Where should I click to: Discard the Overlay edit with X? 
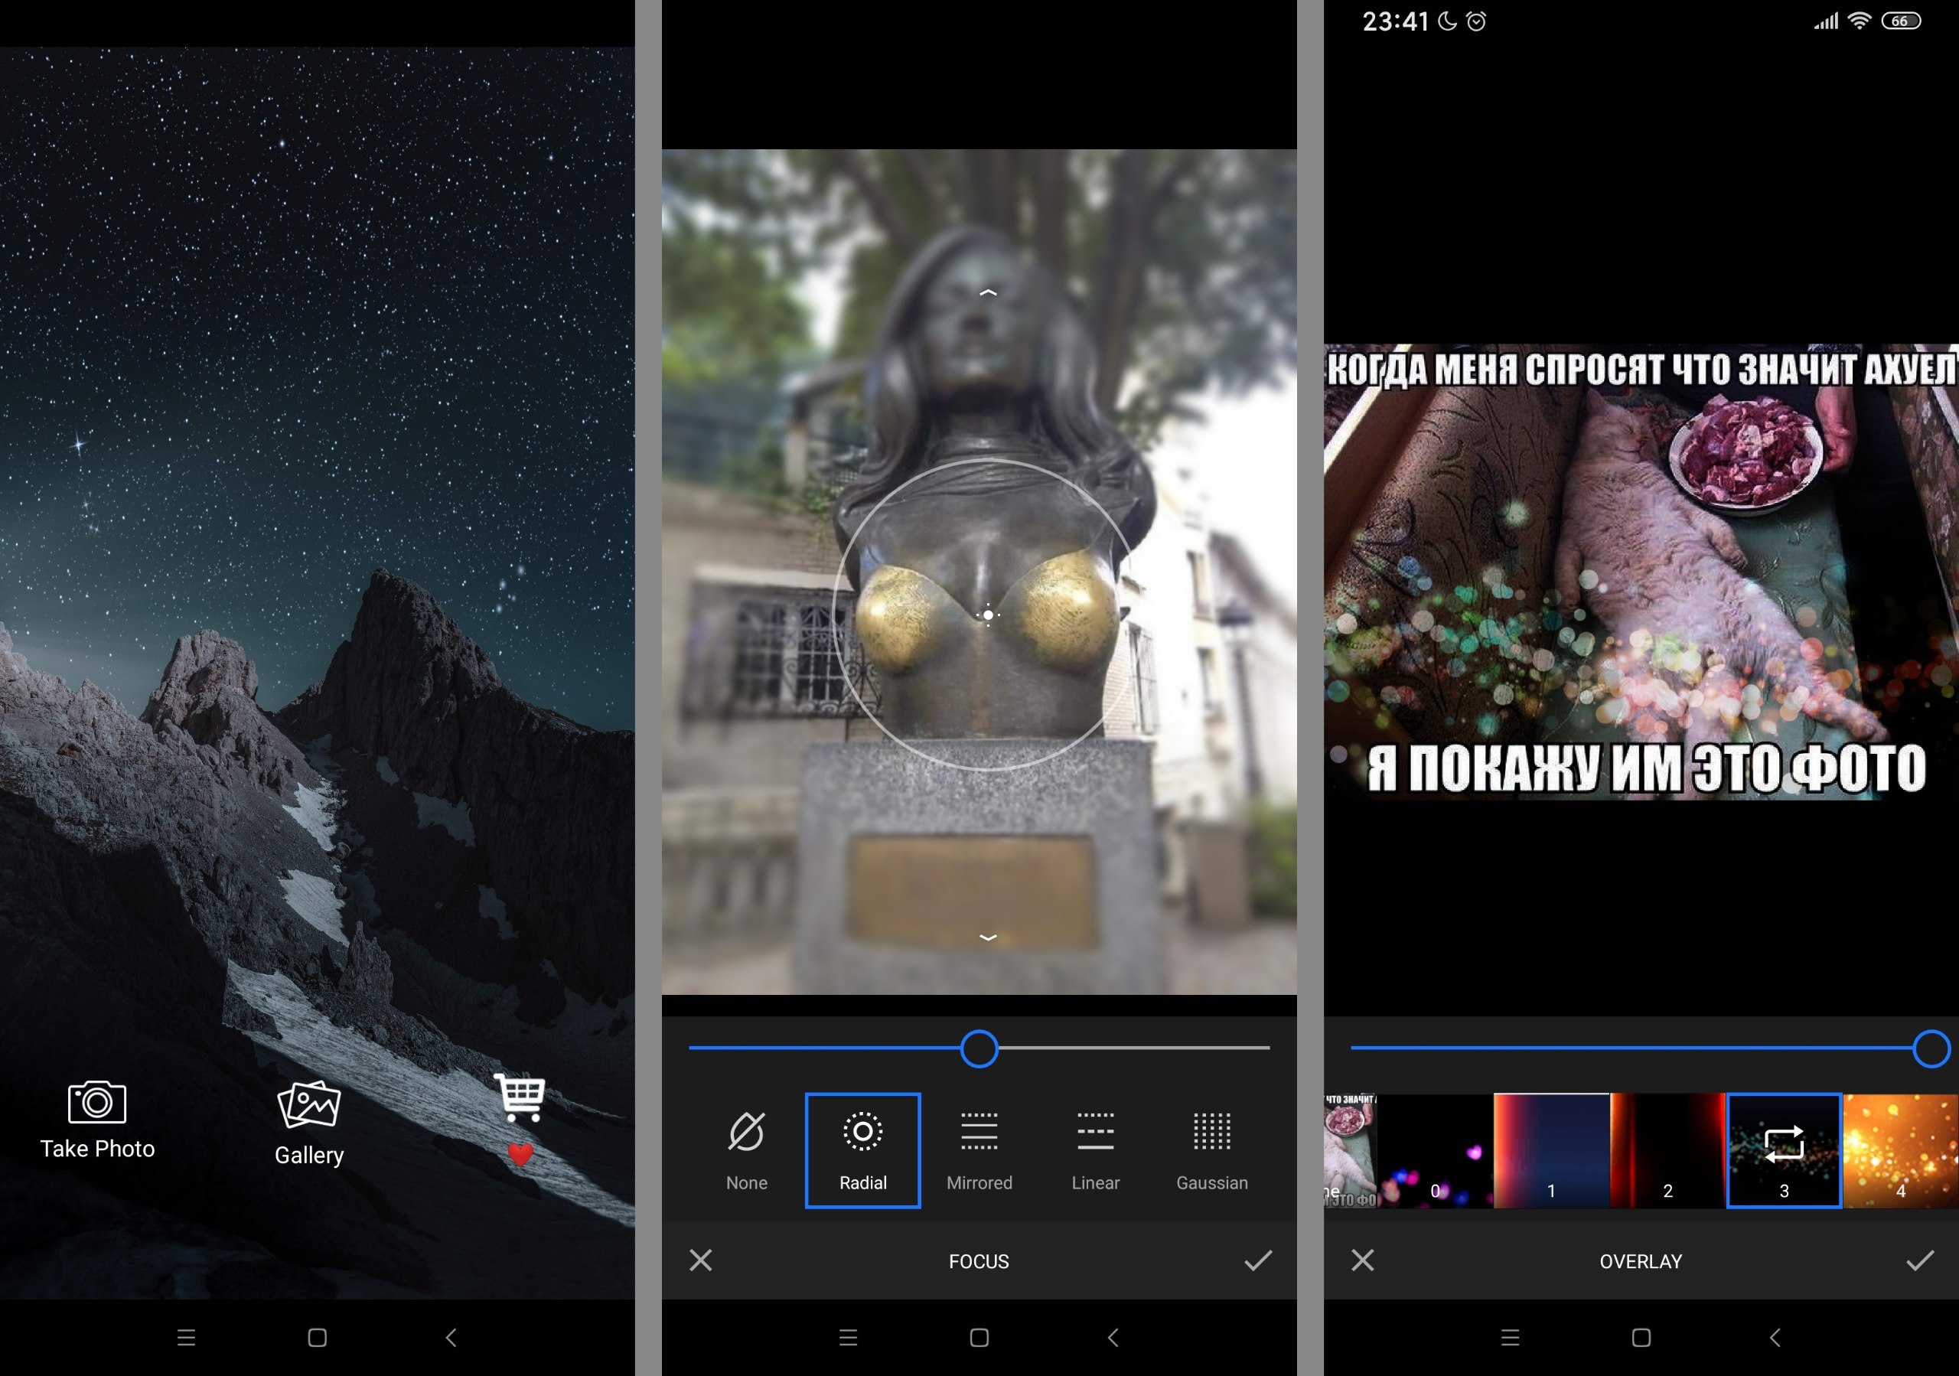pyautogui.click(x=1363, y=1260)
